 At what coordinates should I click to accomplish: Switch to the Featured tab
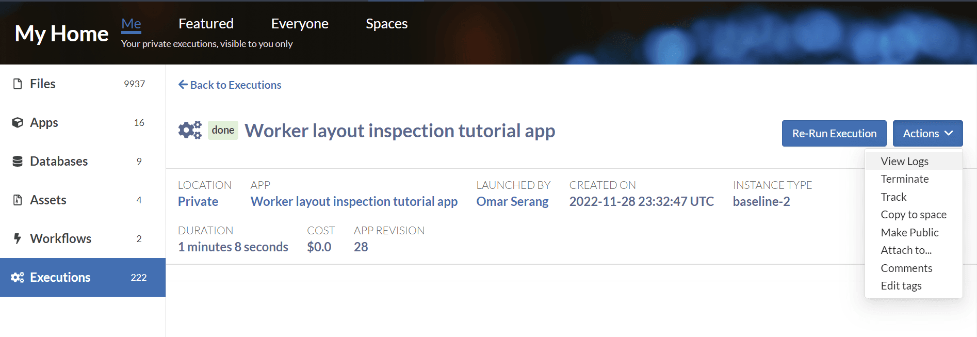pyautogui.click(x=206, y=24)
